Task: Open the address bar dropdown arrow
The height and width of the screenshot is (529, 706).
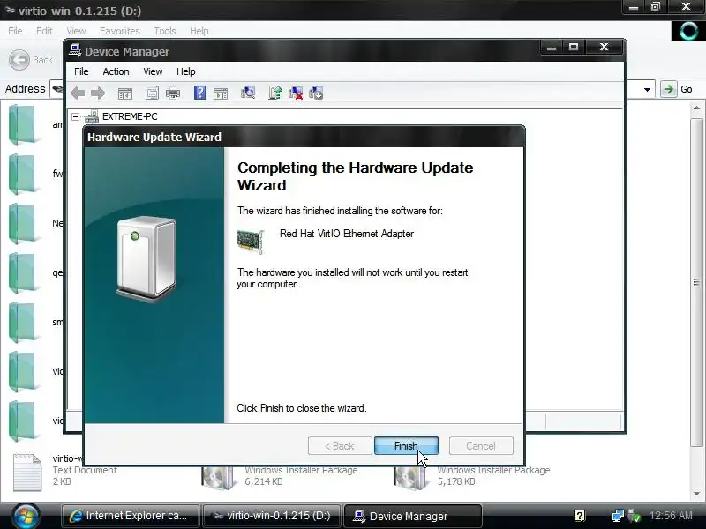Action: (x=647, y=90)
